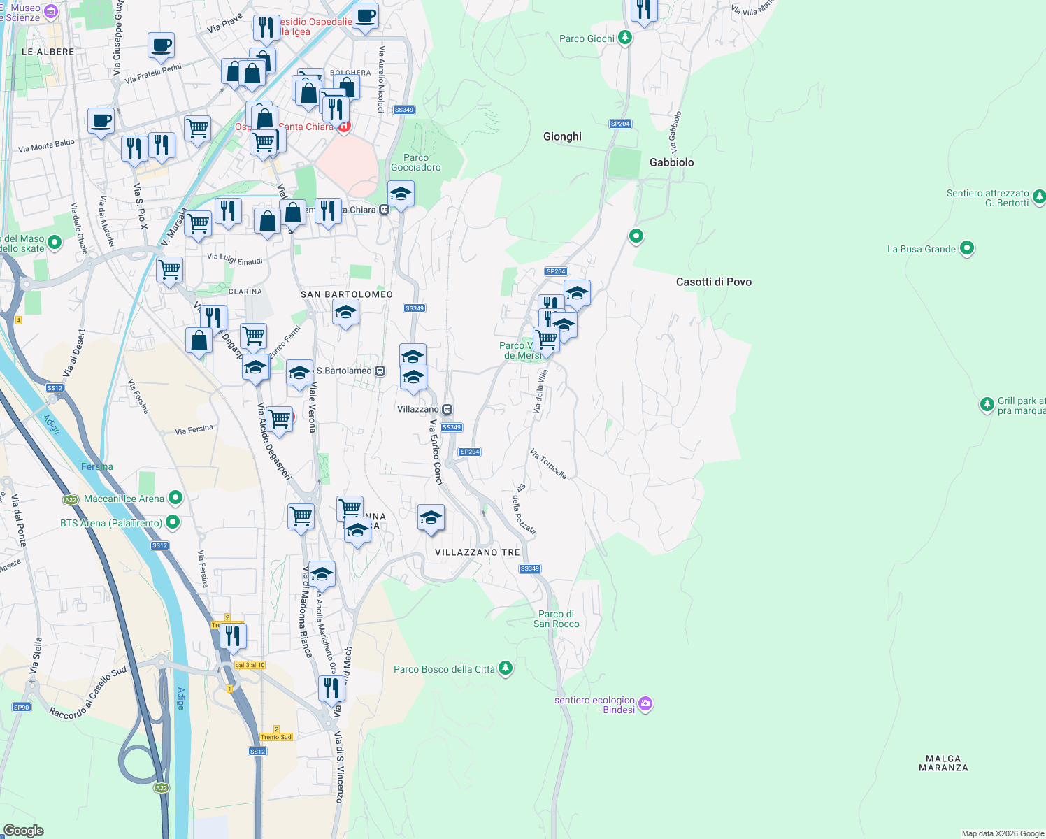1046x839 pixels.
Task: Select the green tree marker at Parco Giochi
Action: point(626,37)
